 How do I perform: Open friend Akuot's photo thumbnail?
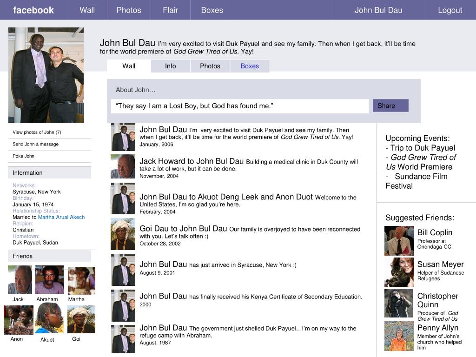pyautogui.click(x=49, y=318)
